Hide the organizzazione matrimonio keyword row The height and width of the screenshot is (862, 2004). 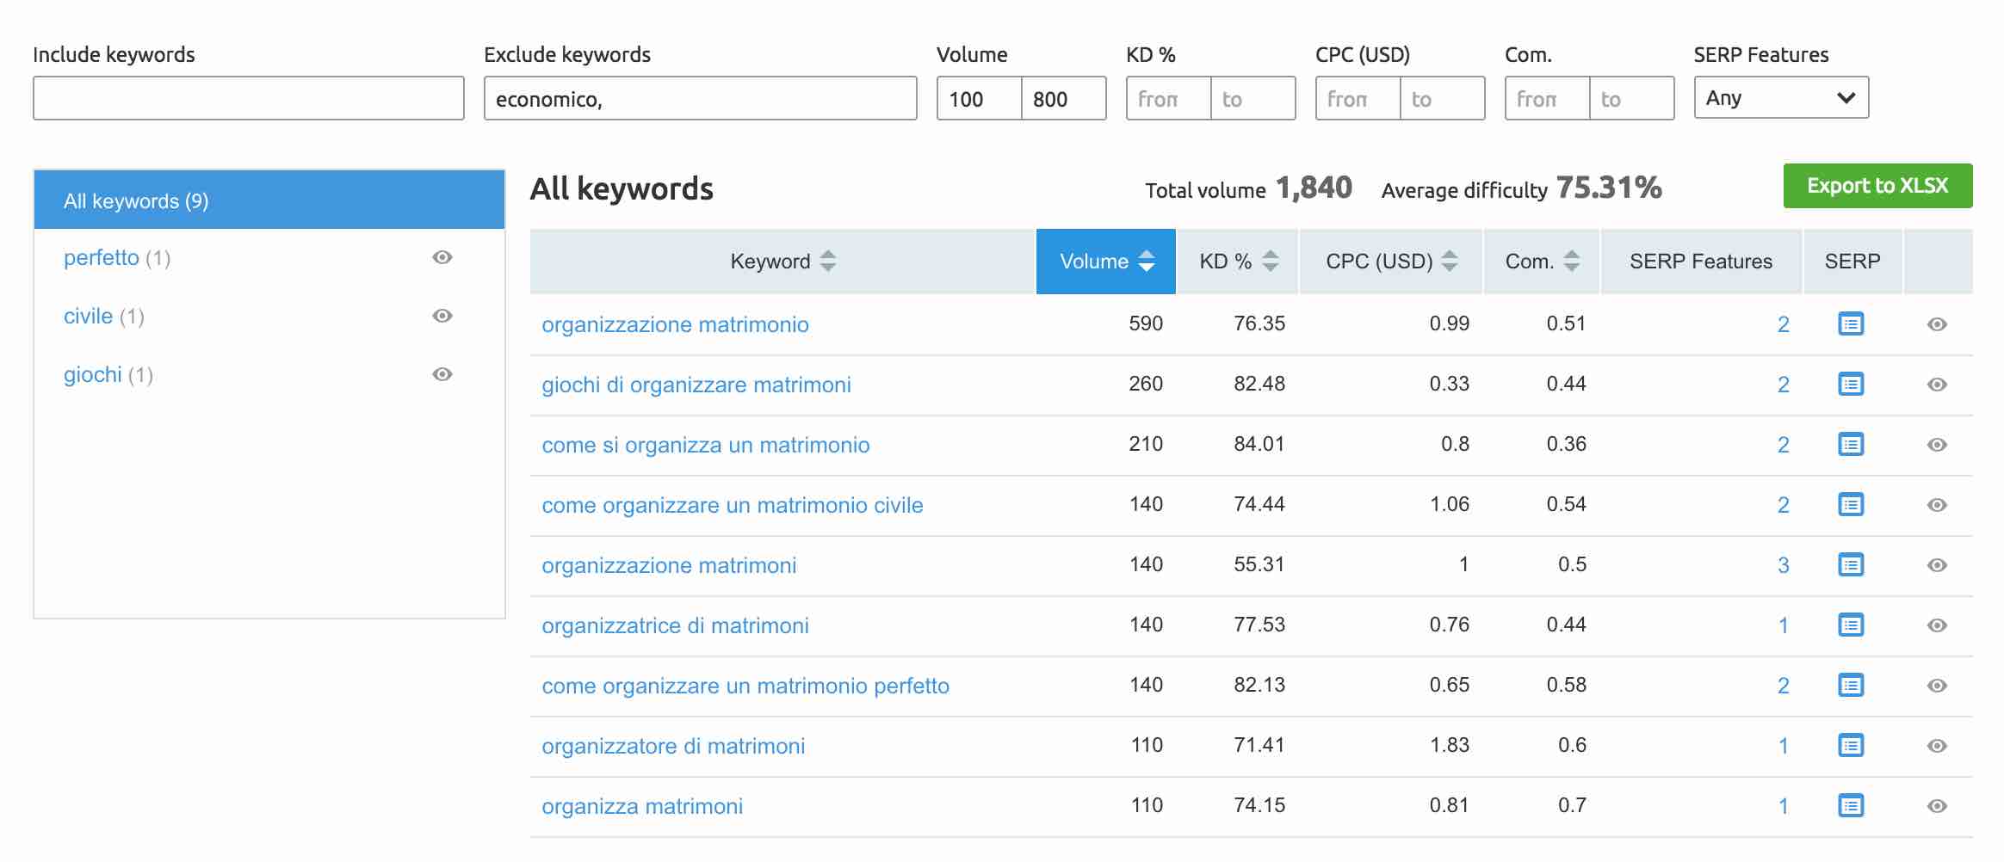(x=1937, y=324)
